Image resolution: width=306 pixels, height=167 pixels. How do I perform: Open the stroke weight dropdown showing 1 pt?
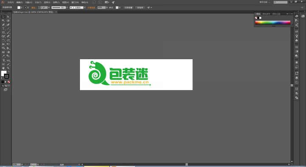(49, 8)
